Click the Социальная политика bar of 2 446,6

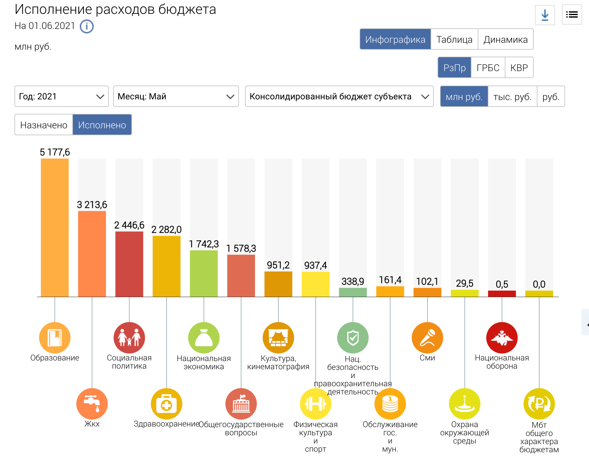(129, 264)
